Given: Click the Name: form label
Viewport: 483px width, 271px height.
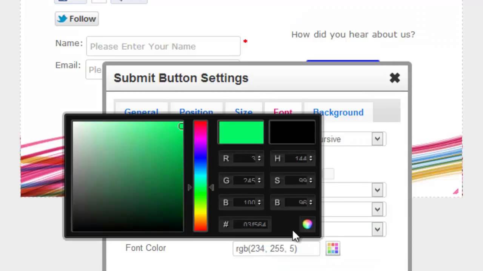Looking at the screenshot, I should point(69,43).
